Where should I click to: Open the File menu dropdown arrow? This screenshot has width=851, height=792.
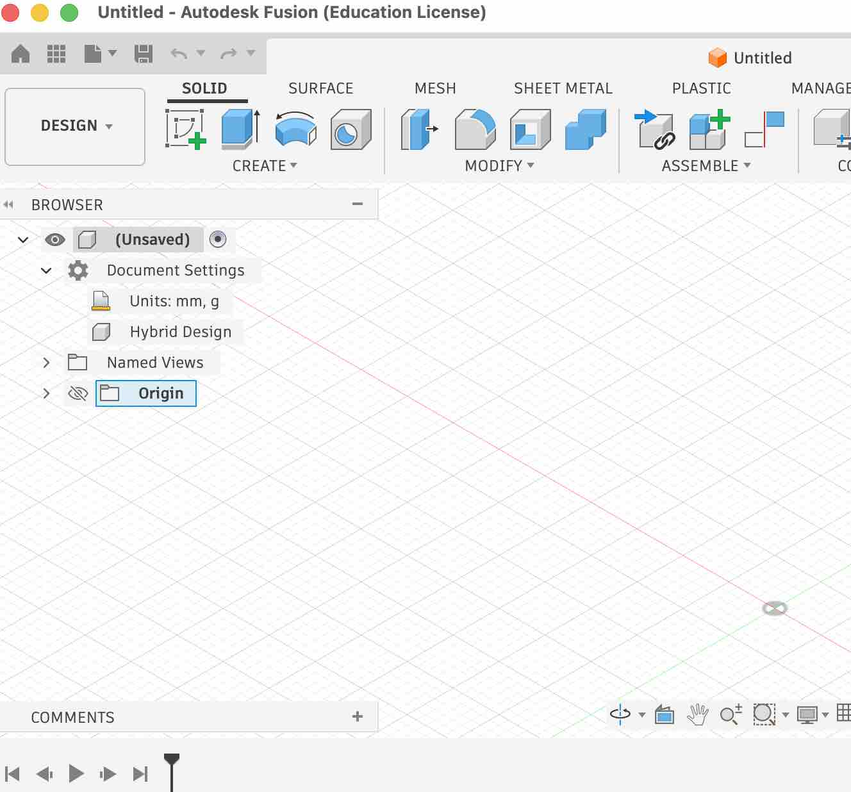coord(113,53)
